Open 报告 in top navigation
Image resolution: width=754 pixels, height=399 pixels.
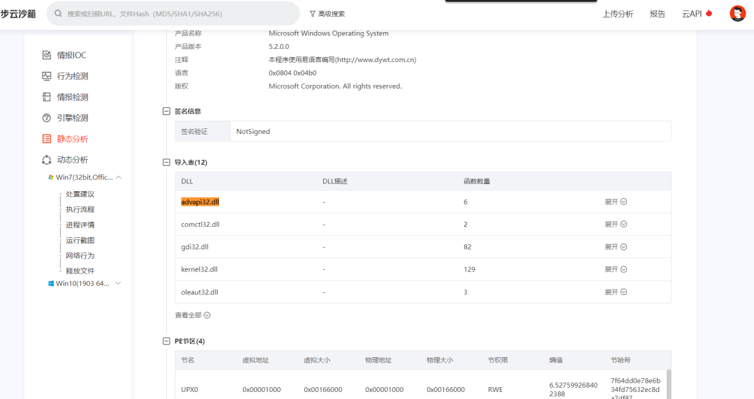click(658, 14)
